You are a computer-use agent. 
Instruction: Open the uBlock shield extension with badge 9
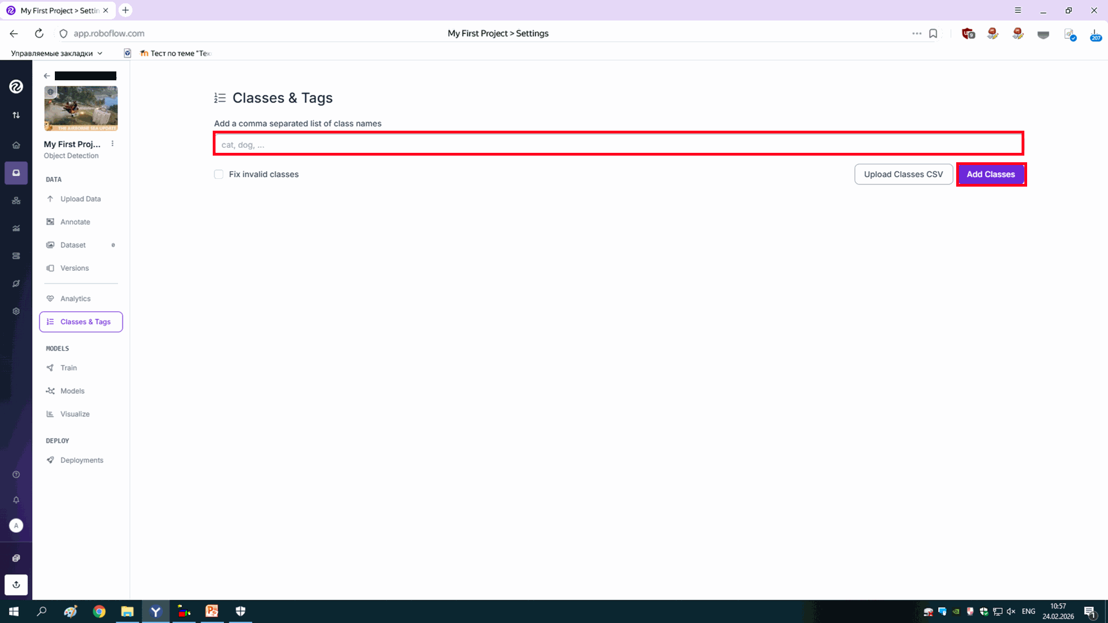coord(968,34)
